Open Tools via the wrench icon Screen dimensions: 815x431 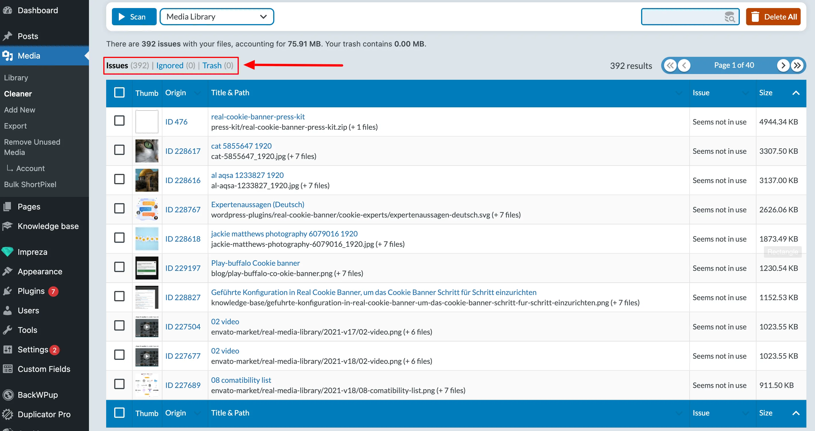pos(7,330)
